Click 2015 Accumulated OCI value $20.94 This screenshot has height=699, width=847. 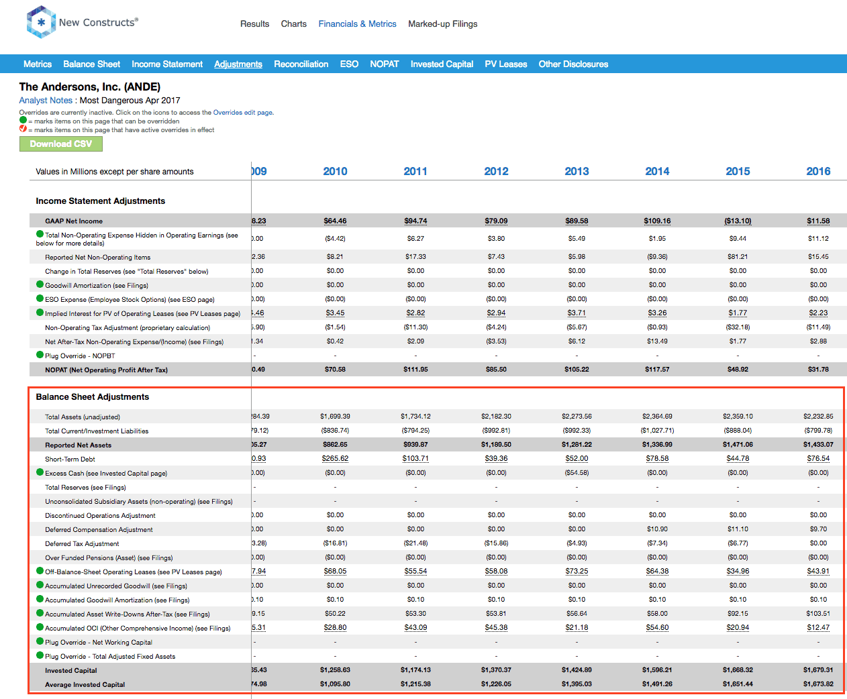[x=738, y=628]
